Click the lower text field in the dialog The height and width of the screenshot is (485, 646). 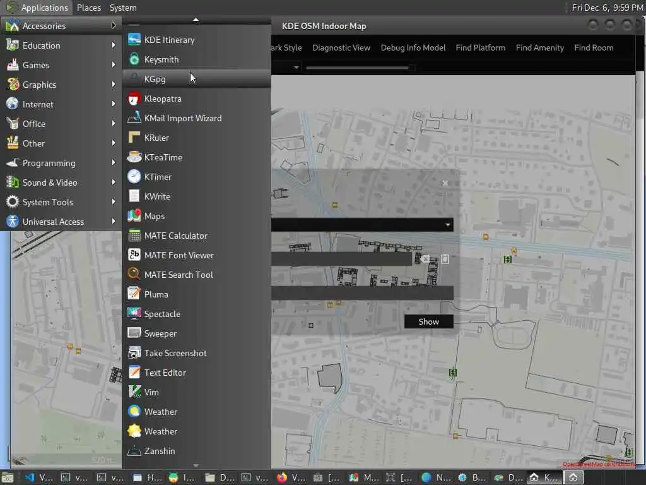[362, 293]
